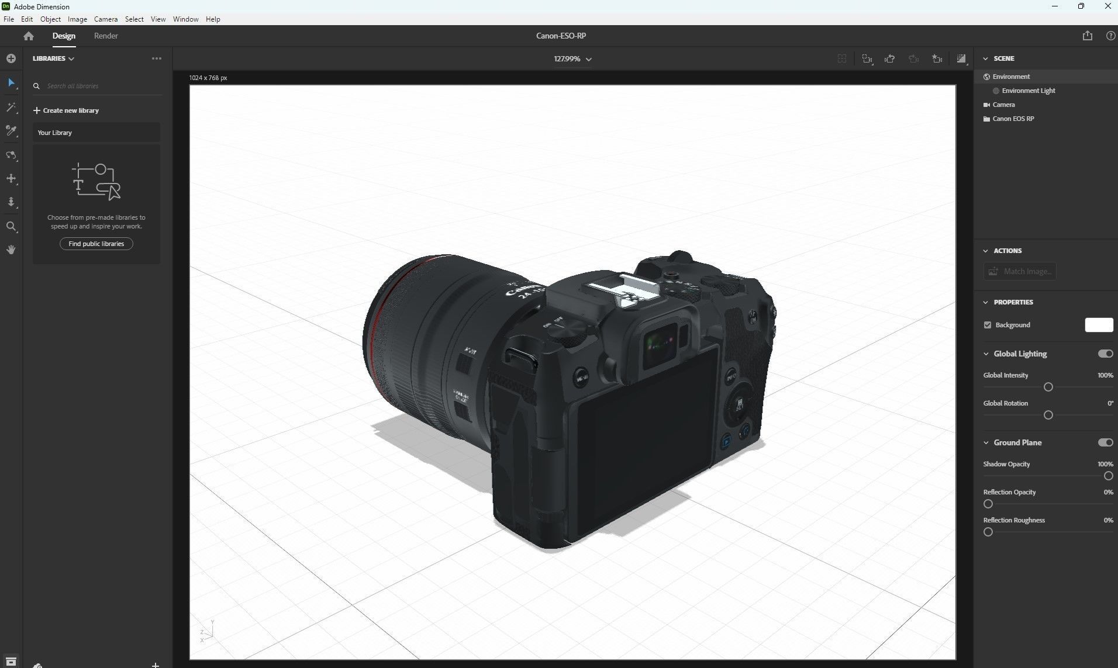Open the help question mark icon
This screenshot has height=668, width=1118.
(x=1110, y=36)
